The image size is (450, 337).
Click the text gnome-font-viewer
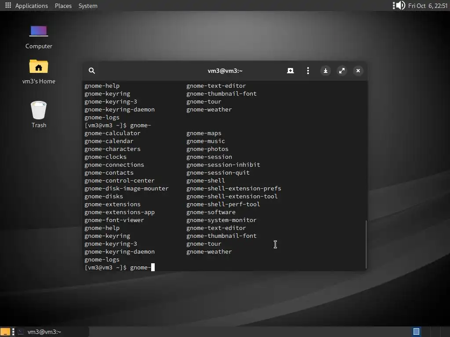114,220
